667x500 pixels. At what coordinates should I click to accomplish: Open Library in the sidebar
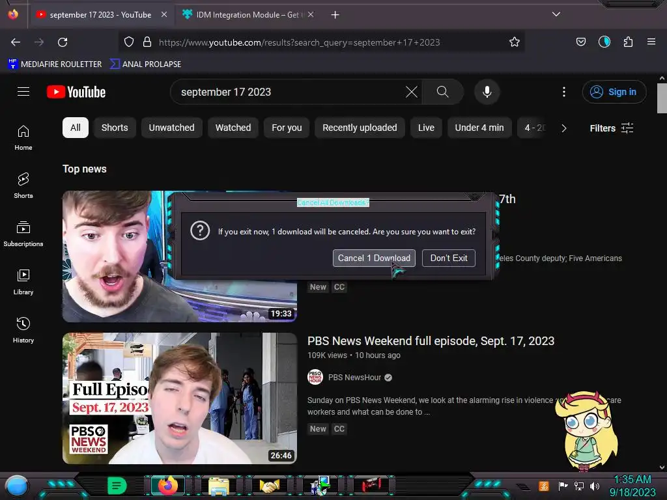[x=23, y=283]
